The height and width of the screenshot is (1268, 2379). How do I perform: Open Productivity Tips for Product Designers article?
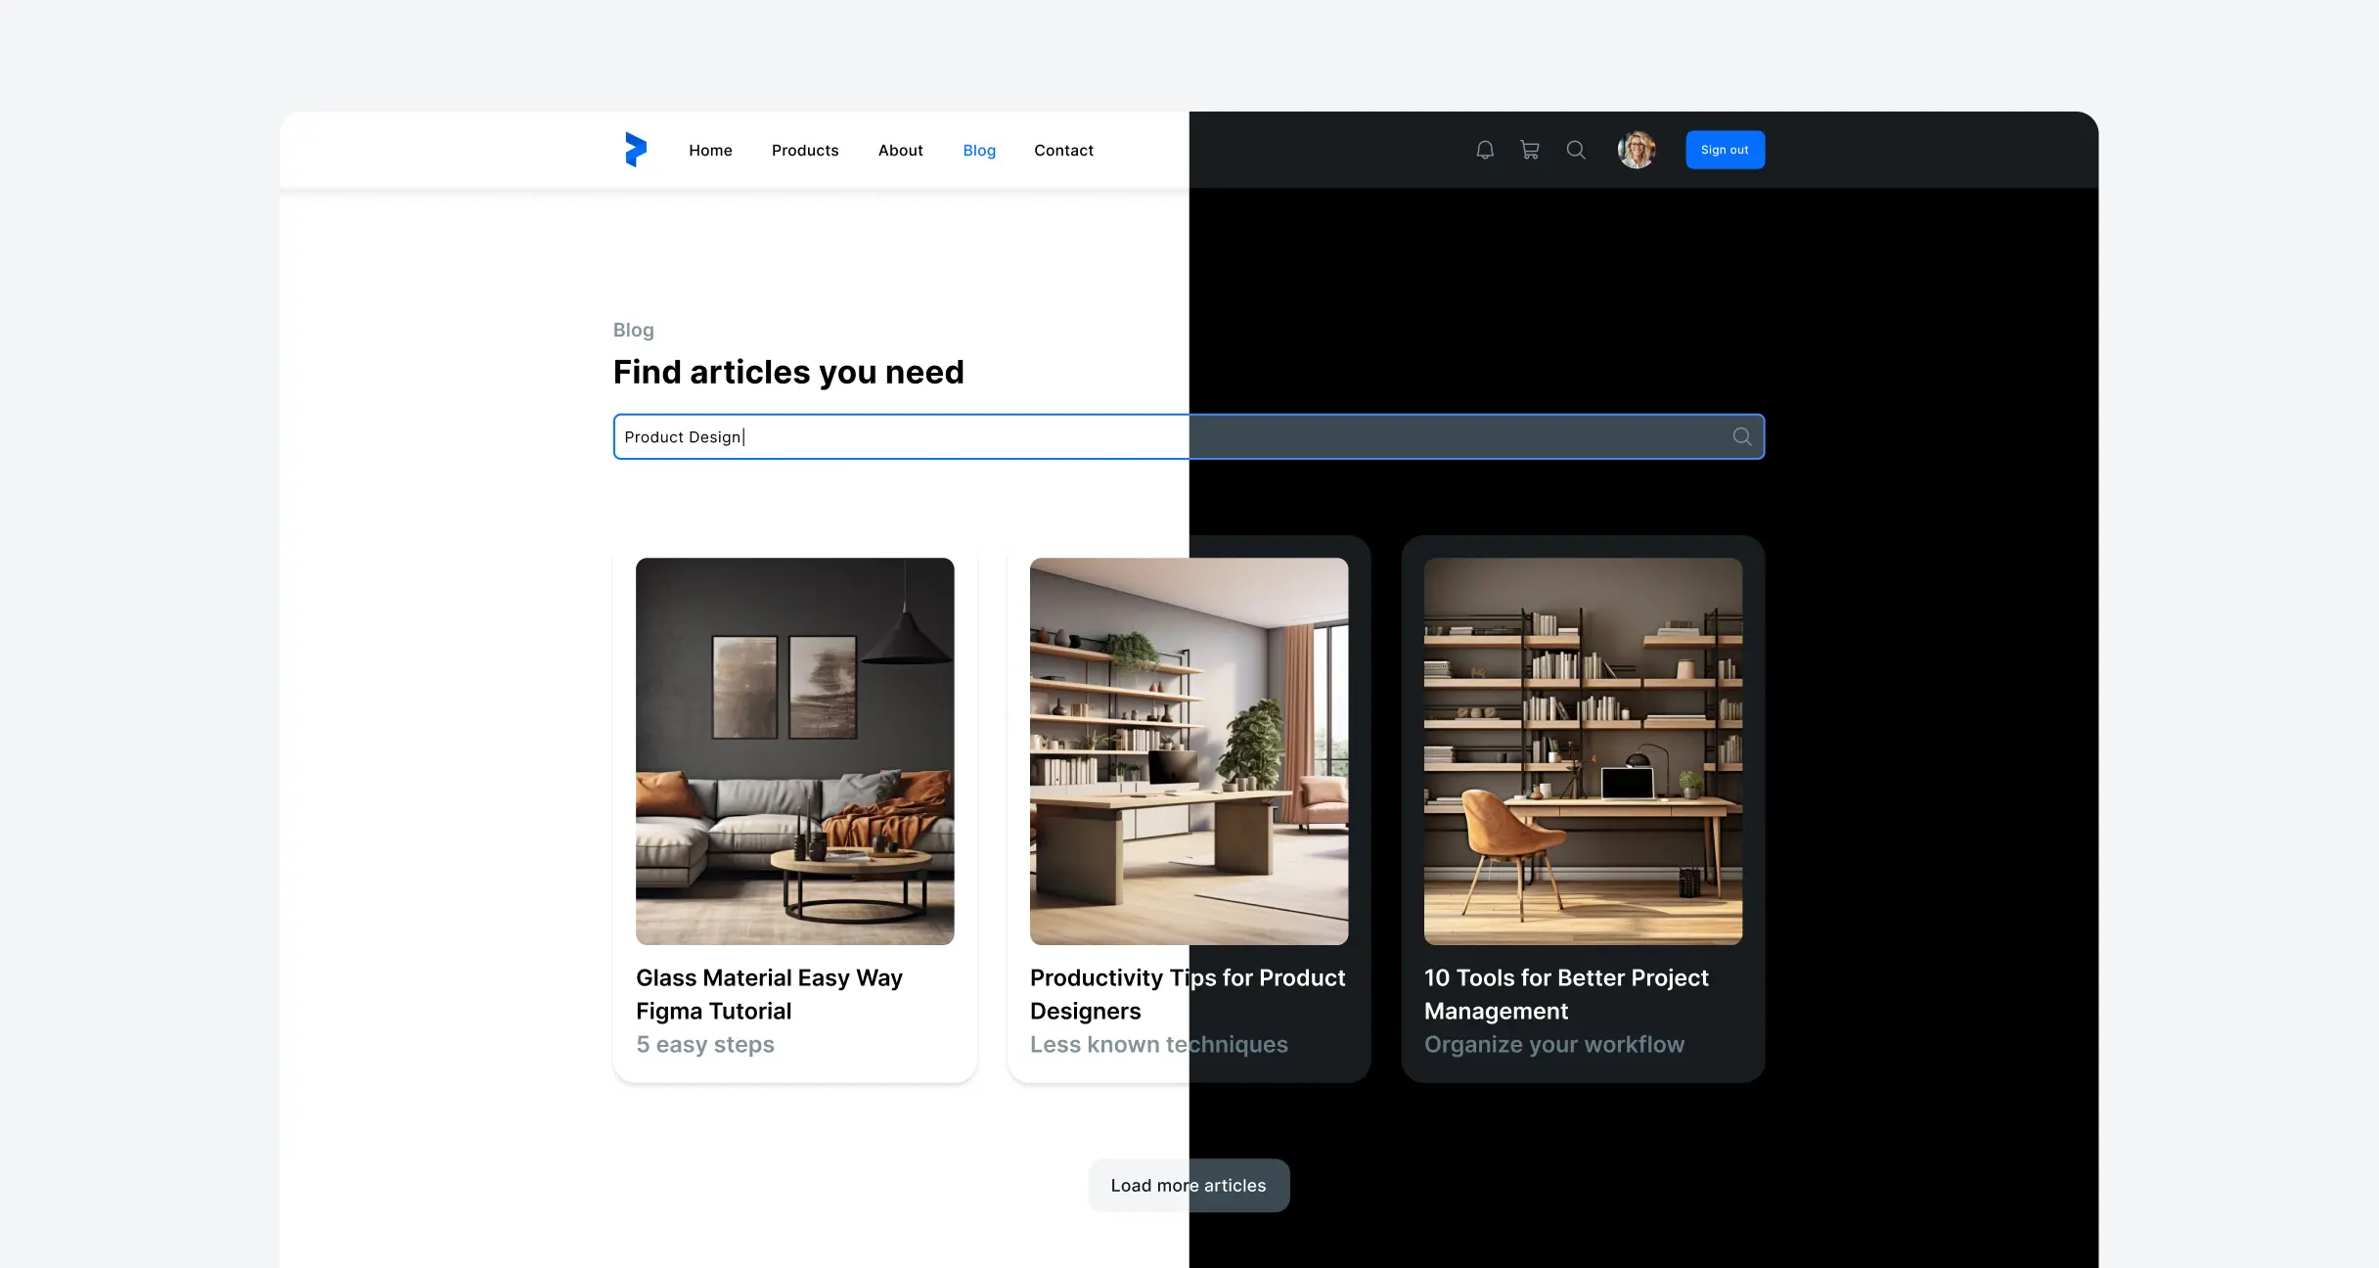click(1187, 994)
